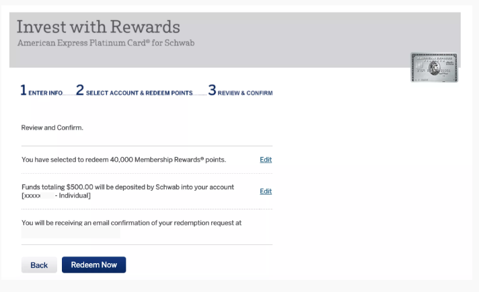Click the email confirmation sentence
The width and height of the screenshot is (479, 292).
pos(131,223)
